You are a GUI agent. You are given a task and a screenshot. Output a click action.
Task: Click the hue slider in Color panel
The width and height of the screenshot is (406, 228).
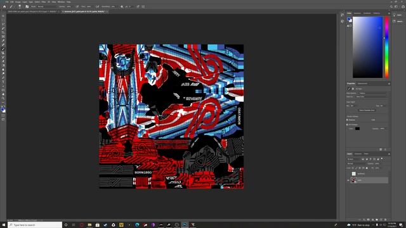tap(386, 47)
